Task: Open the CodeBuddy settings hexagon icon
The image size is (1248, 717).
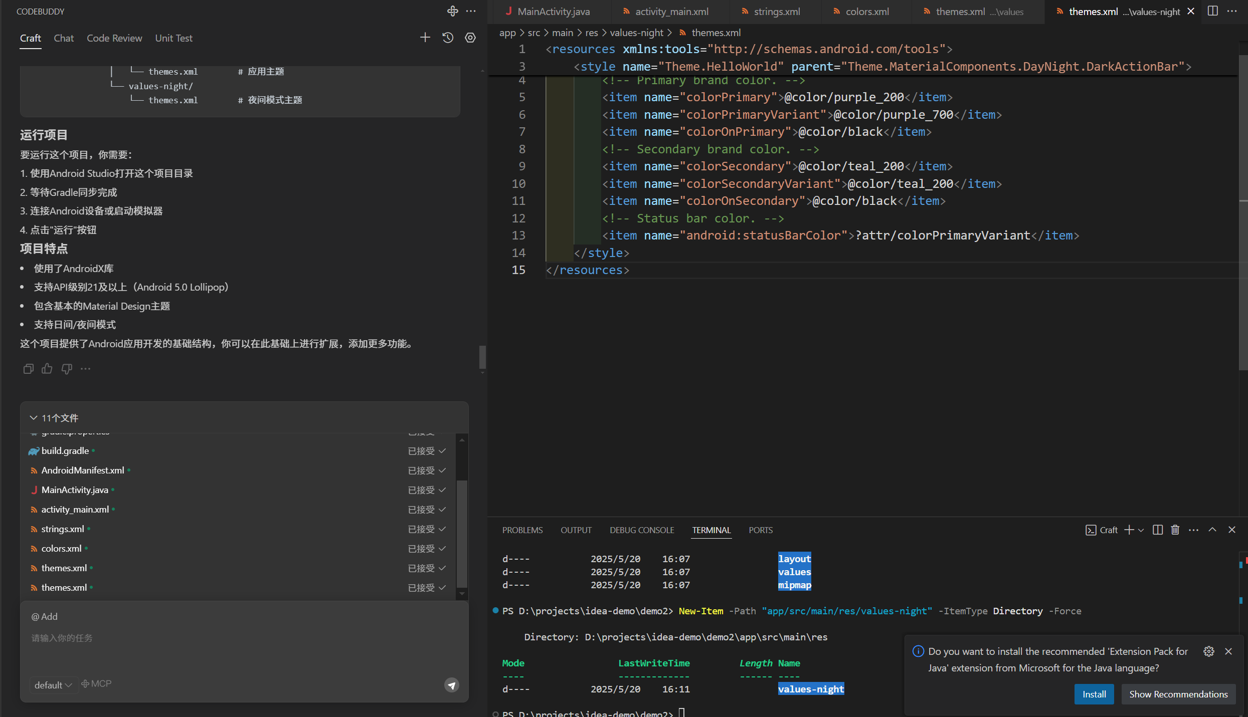Action: click(x=470, y=38)
